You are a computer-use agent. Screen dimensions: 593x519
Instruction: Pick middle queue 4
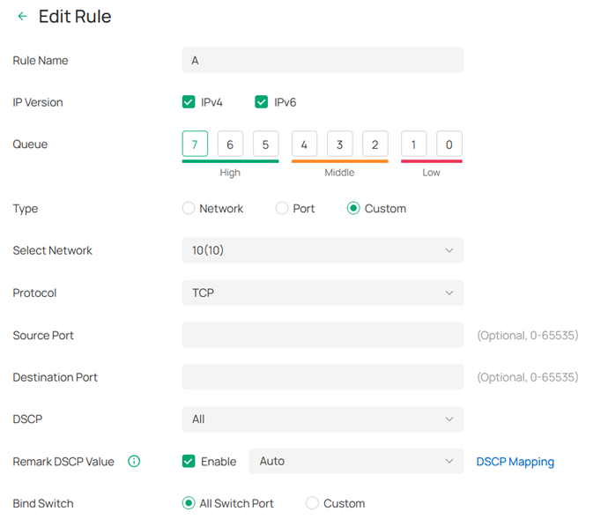(x=304, y=144)
